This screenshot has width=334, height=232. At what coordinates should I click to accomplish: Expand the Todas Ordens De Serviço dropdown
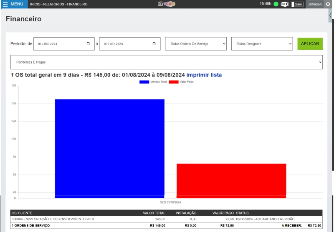tap(196, 44)
